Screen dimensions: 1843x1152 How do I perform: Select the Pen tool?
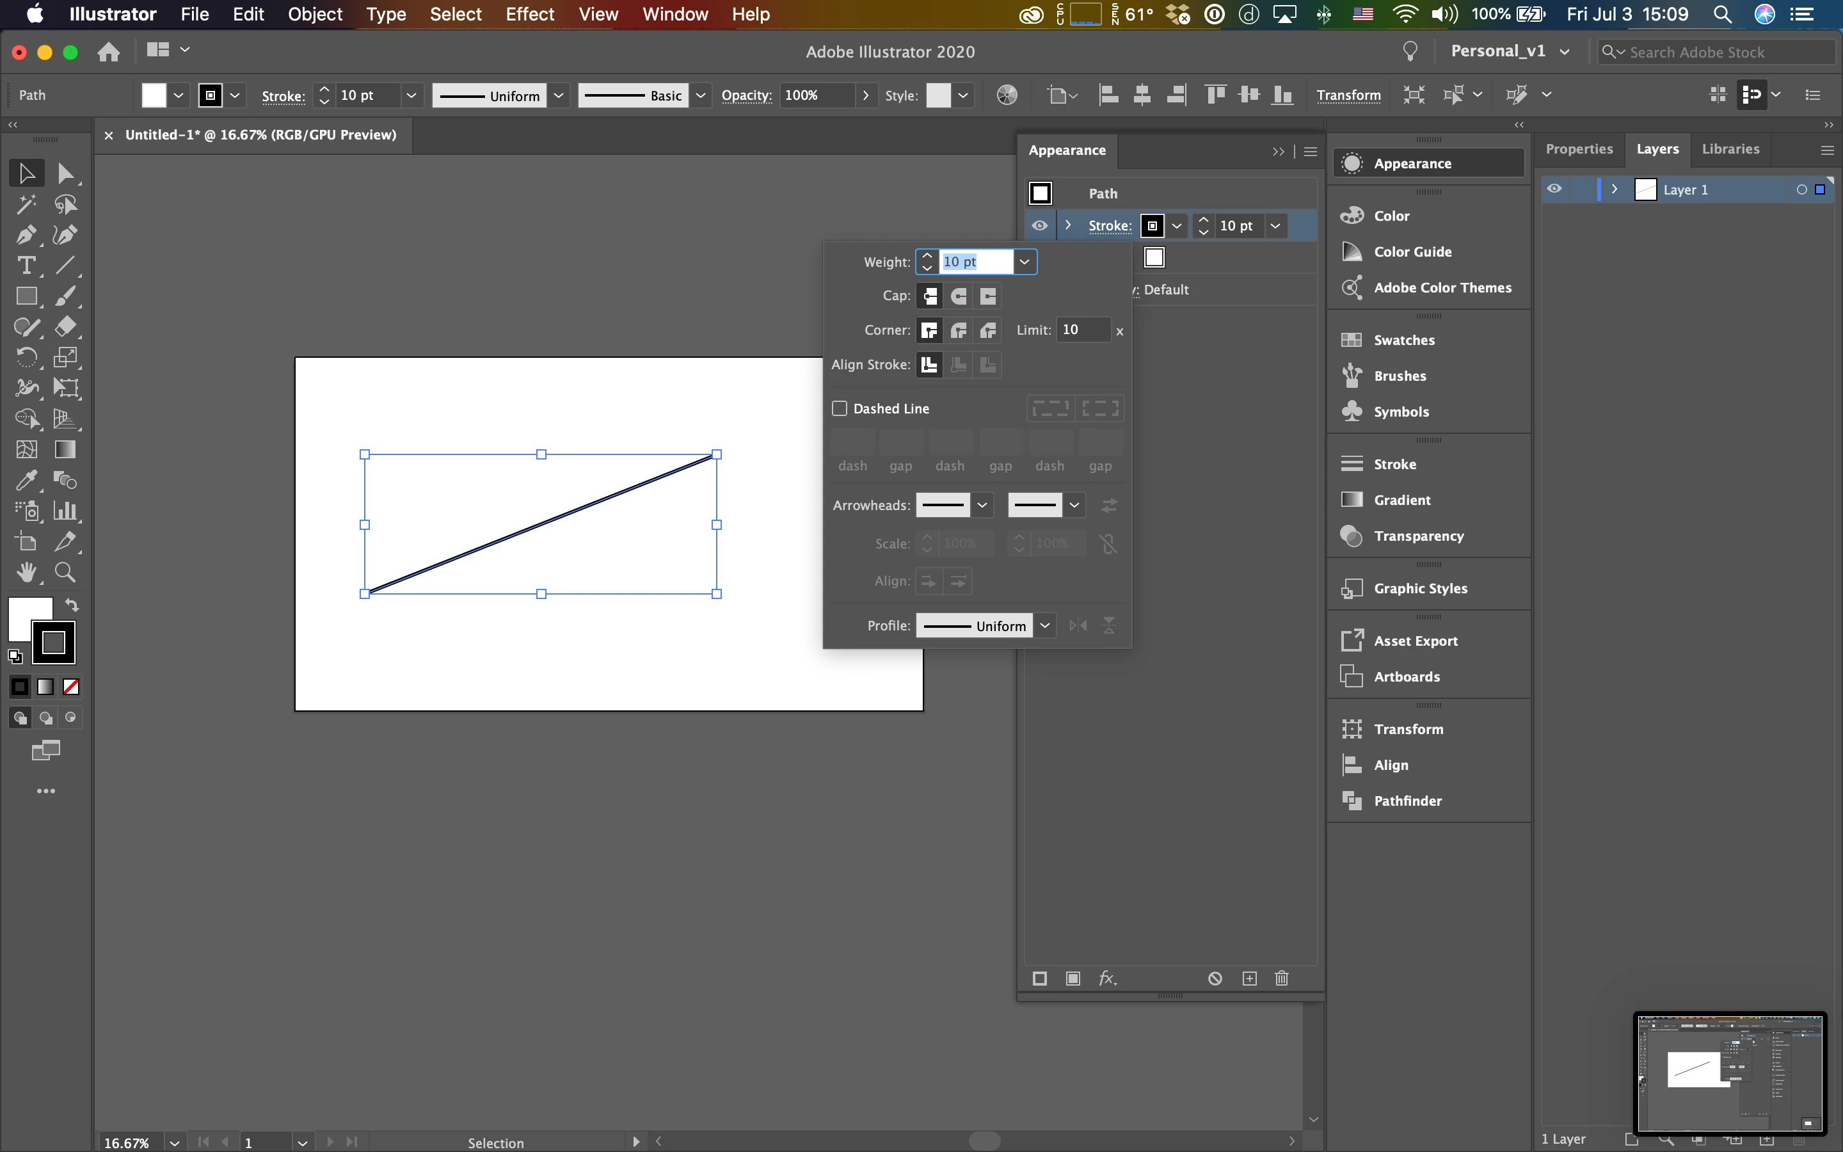tap(26, 235)
